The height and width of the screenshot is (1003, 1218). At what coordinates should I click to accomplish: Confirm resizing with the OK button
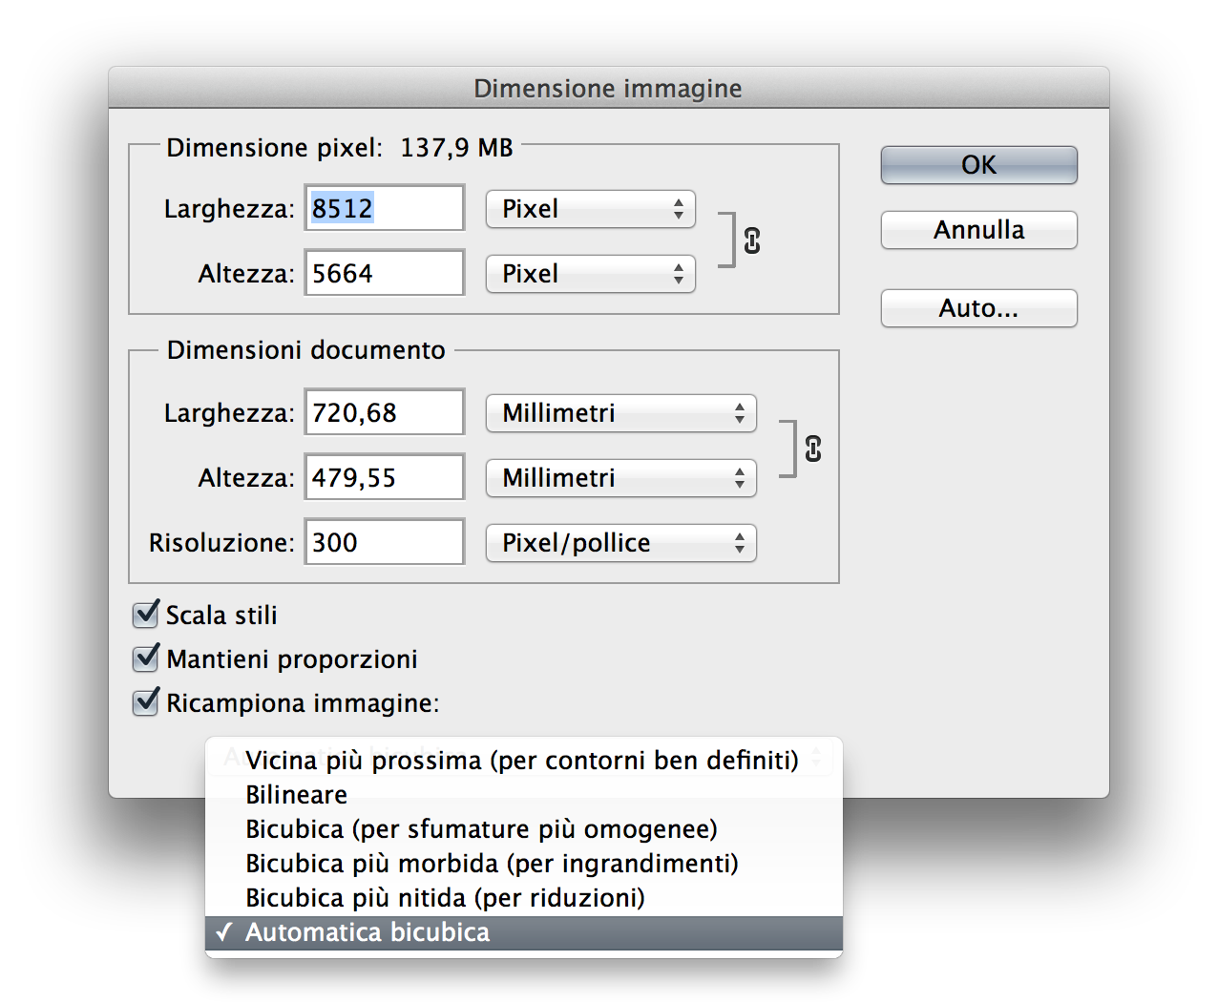coord(977,164)
